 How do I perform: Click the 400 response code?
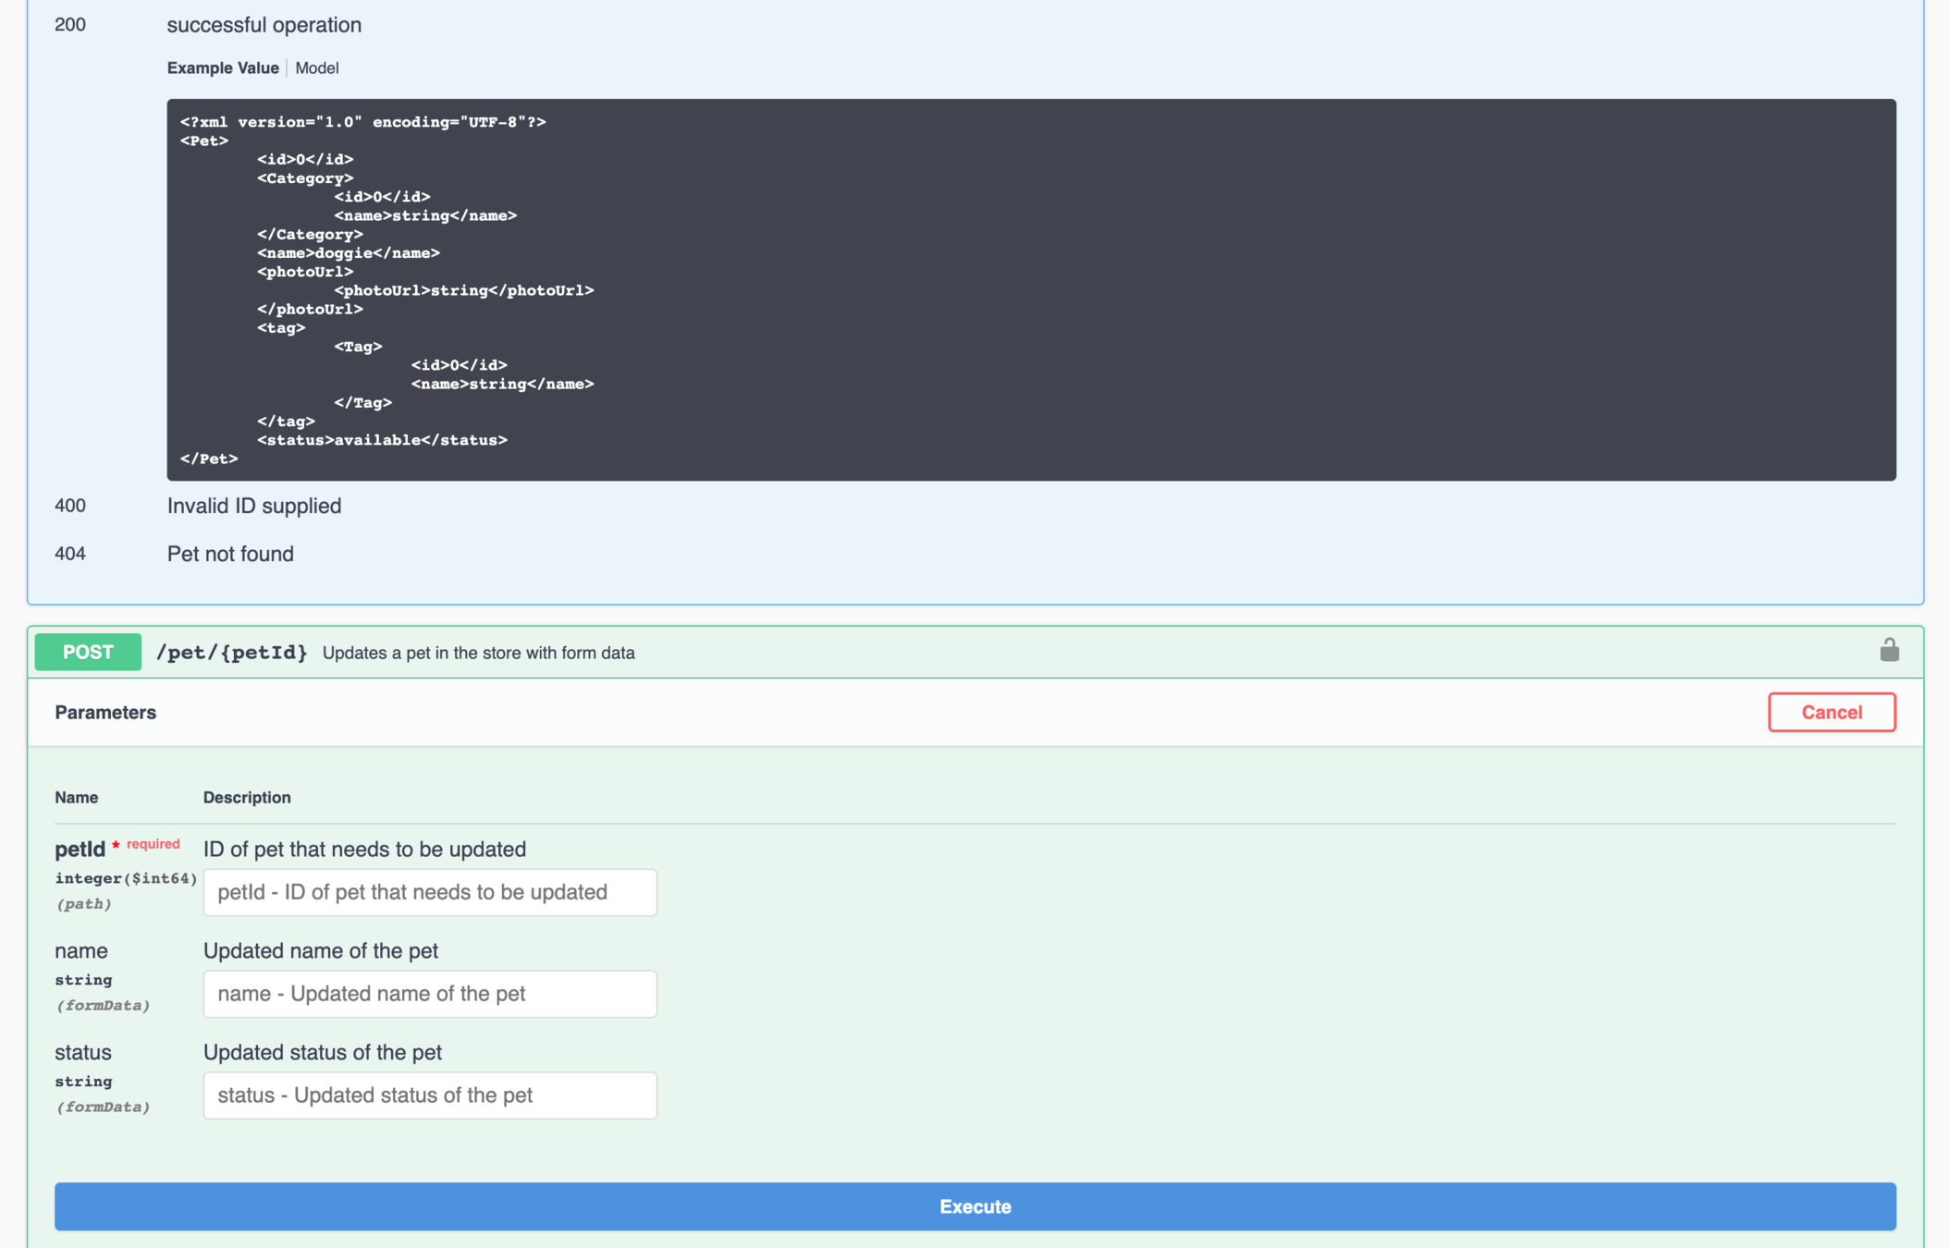(70, 506)
